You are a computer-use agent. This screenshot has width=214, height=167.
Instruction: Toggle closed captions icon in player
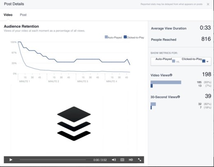click(122, 160)
